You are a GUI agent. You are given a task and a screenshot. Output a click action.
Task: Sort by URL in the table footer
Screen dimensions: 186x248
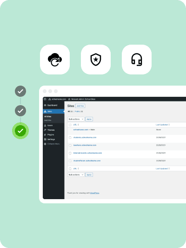click(x=76, y=168)
